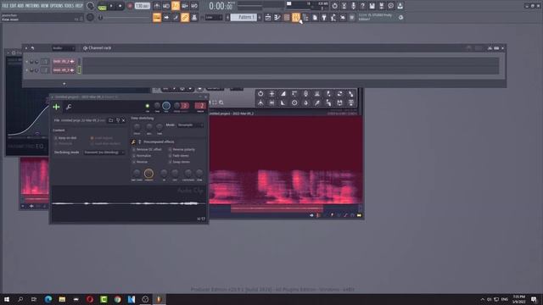Screen dimensions: 543x305
Task: Toggle Reverse polarity checkbox
Action: click(x=170, y=150)
